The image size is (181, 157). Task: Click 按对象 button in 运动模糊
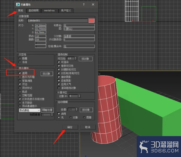point(86,110)
